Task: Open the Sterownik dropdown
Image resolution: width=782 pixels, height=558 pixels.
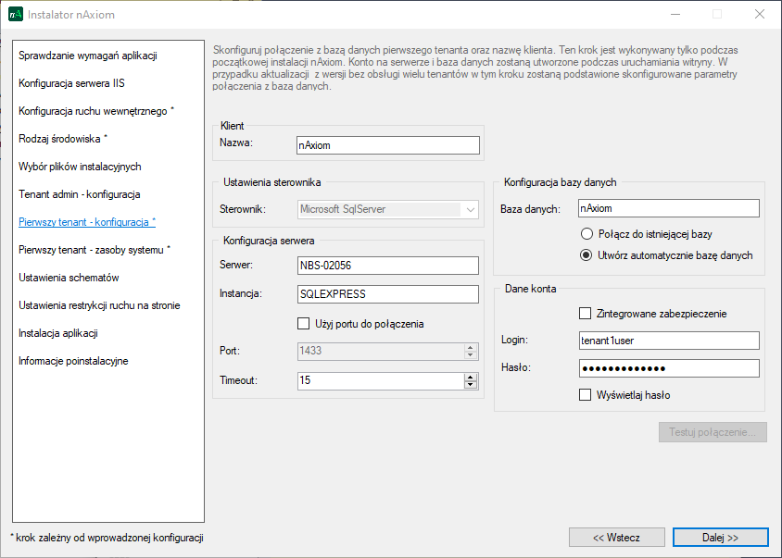Action: pos(388,210)
